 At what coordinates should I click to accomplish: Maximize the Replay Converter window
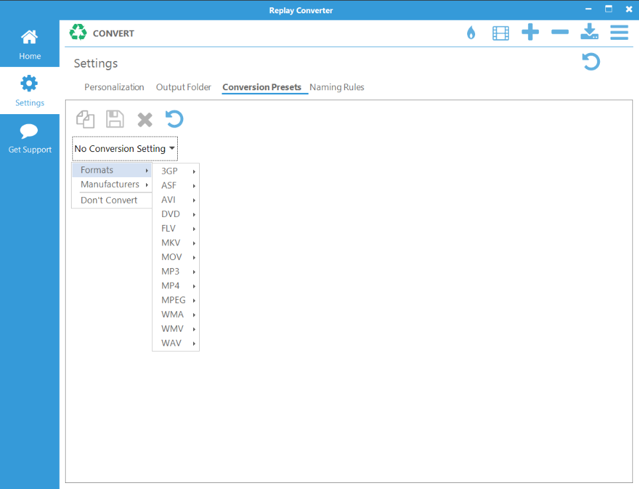pos(608,9)
